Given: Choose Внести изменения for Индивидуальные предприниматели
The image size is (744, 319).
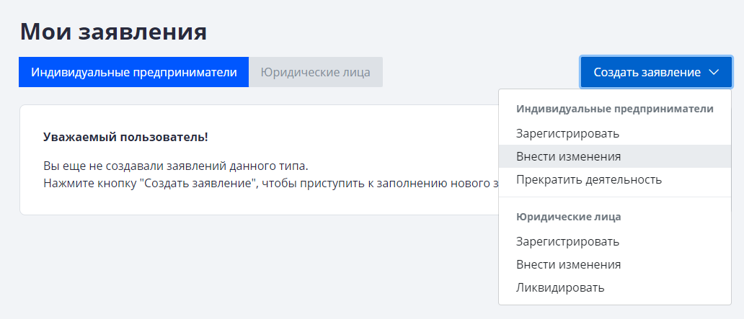Looking at the screenshot, I should [568, 156].
